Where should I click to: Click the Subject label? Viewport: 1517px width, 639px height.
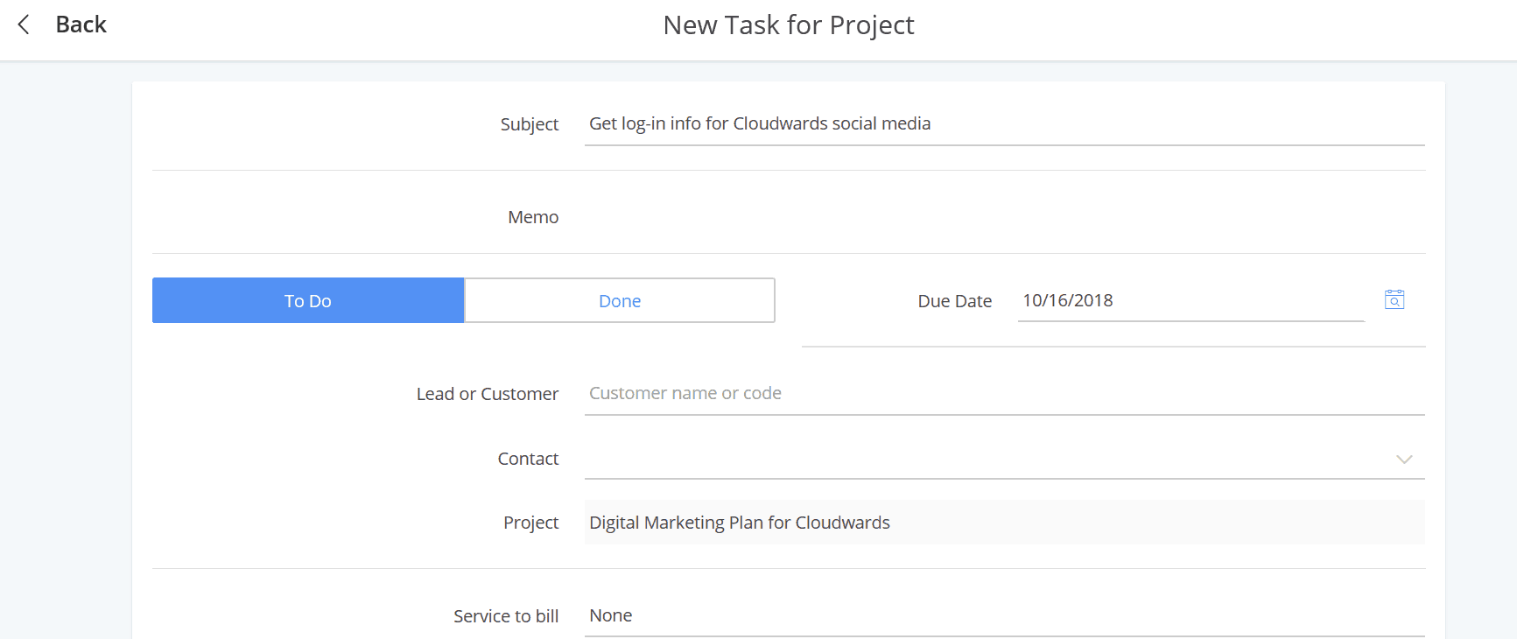(529, 124)
